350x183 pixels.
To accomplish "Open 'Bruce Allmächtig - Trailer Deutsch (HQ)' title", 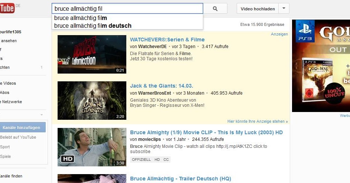I will pyautogui.click(x=180, y=179).
